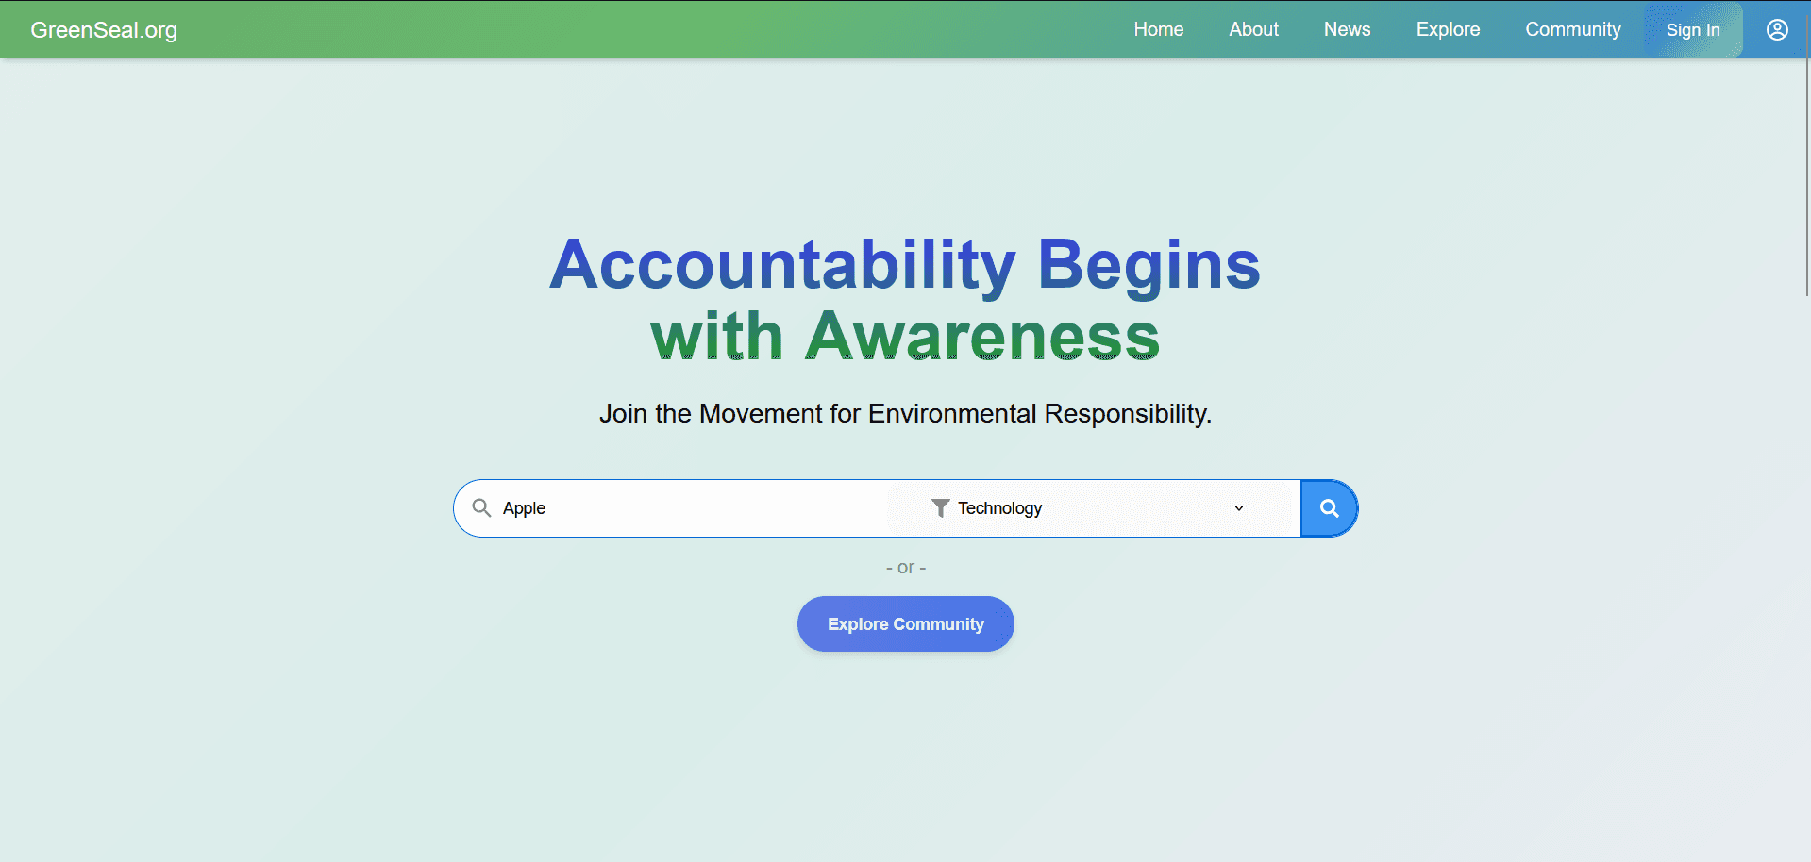Image resolution: width=1811 pixels, height=862 pixels.
Task: Click the funnel filter icon beside Technology
Action: 940,508
